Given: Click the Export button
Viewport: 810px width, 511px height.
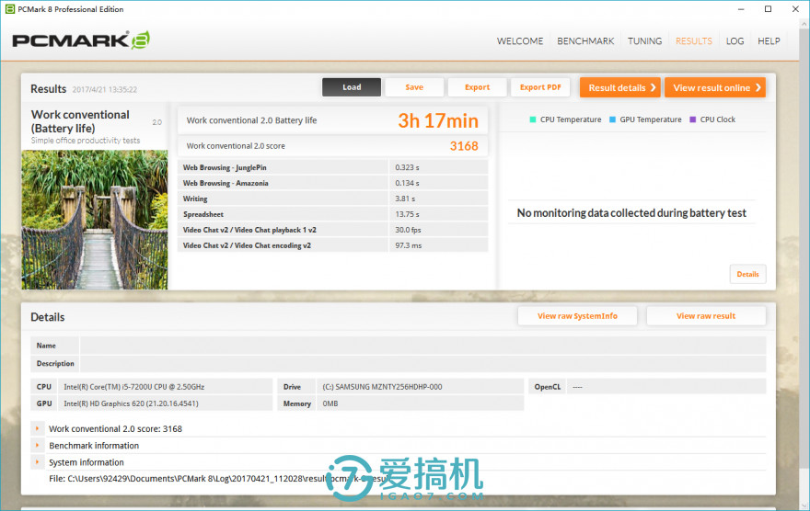Looking at the screenshot, I should click(478, 87).
